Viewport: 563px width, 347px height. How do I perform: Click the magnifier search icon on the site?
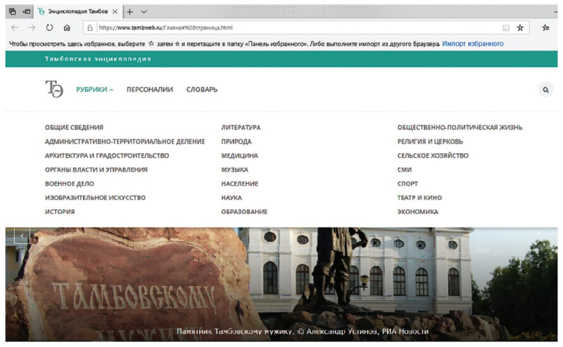click(x=546, y=90)
